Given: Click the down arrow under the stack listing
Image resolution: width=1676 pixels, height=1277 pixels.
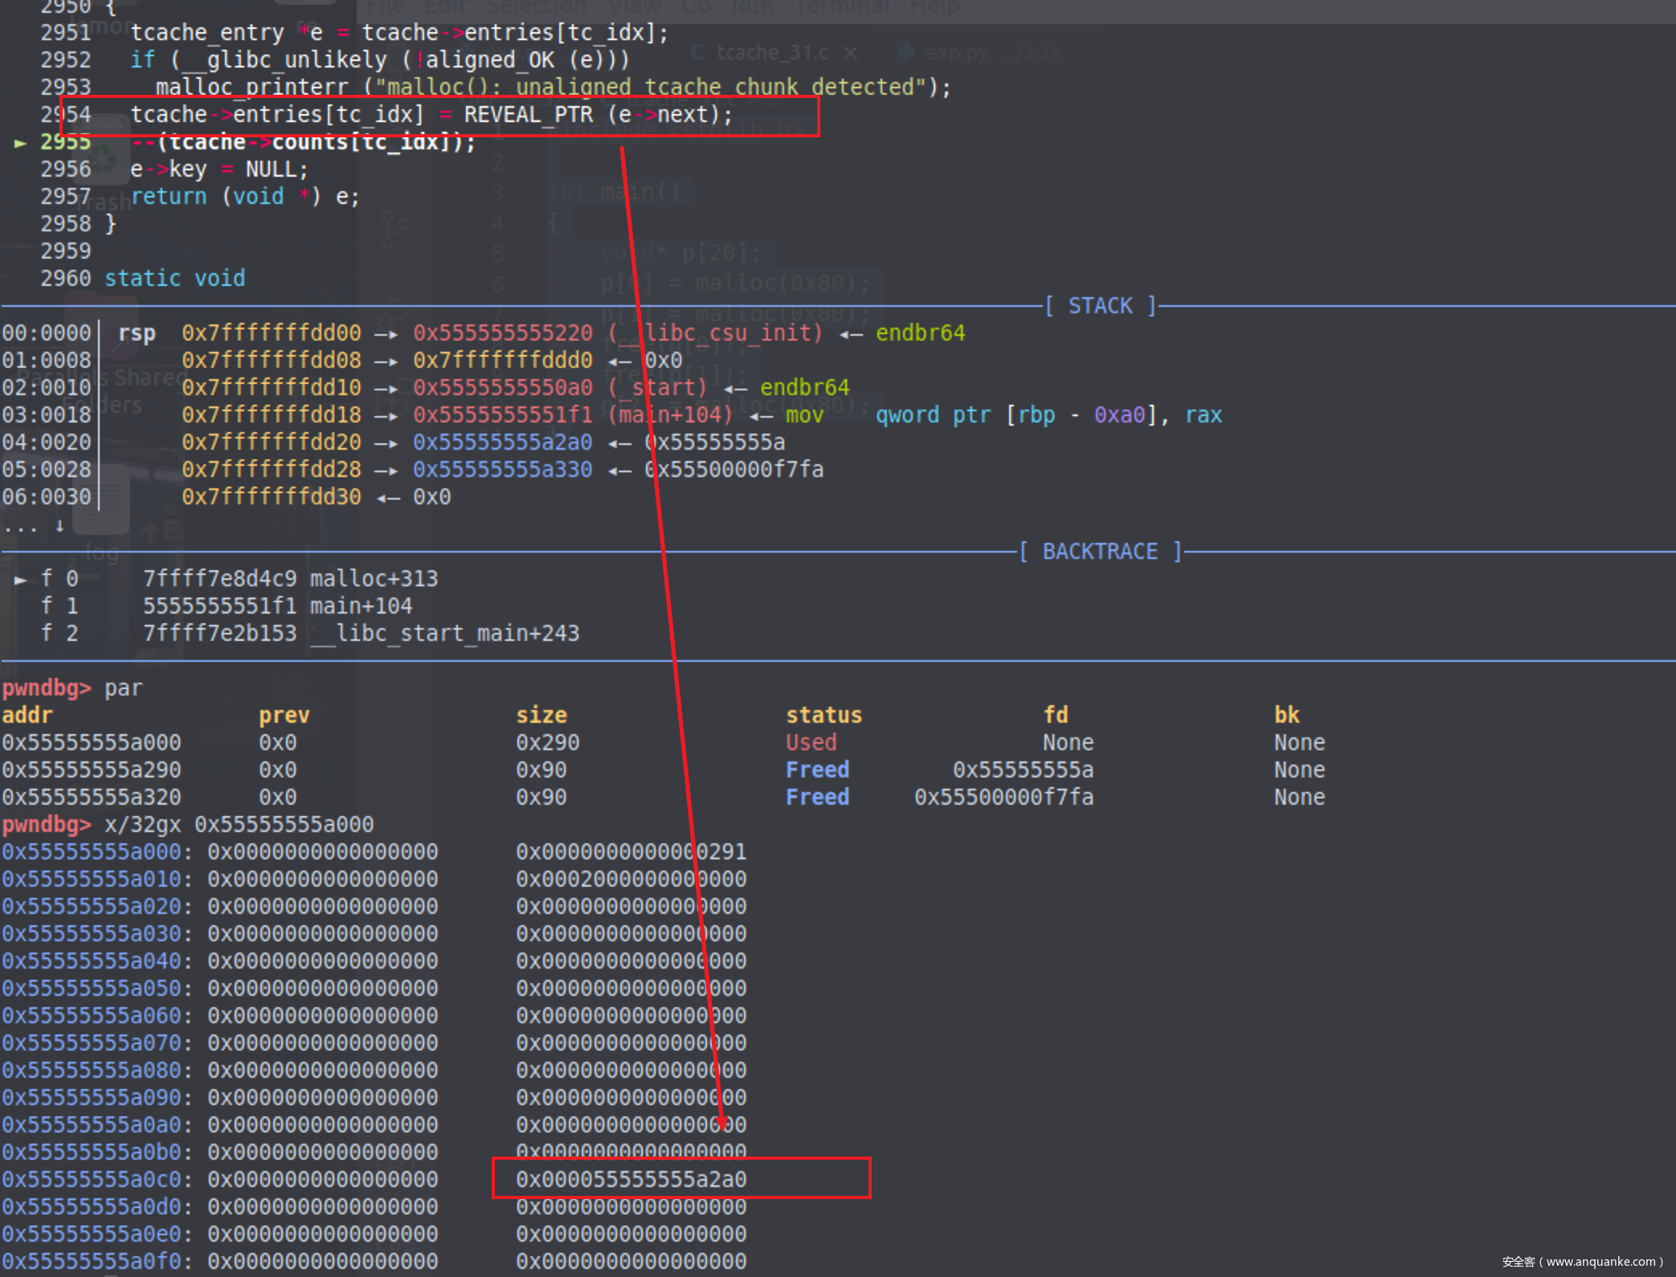Looking at the screenshot, I should pos(59,526).
